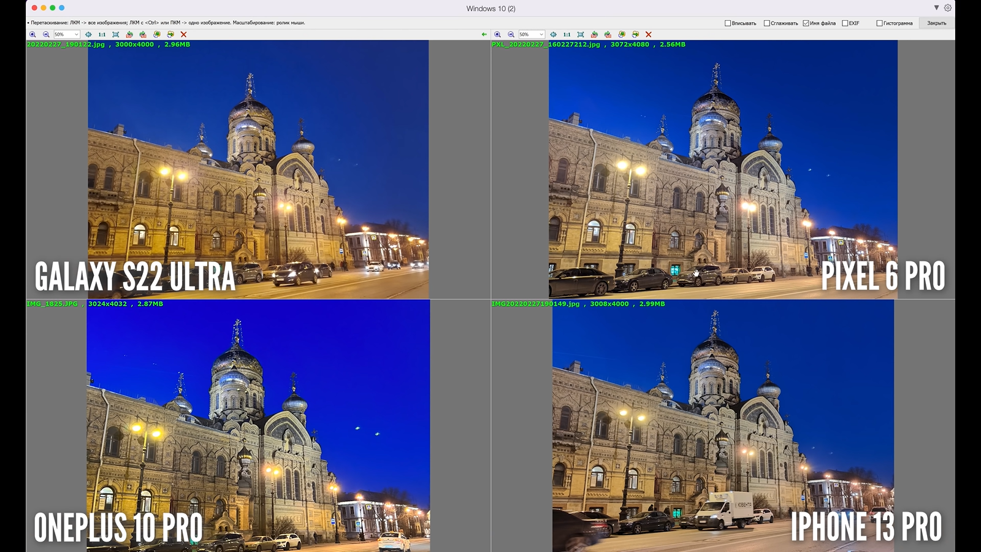The image size is (981, 552).
Task: Zoom out the left pane image
Action: (x=46, y=34)
